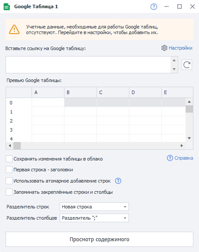199x252 pixels.
Task: Click the orange warning triangle icon
Action: coord(14,29)
